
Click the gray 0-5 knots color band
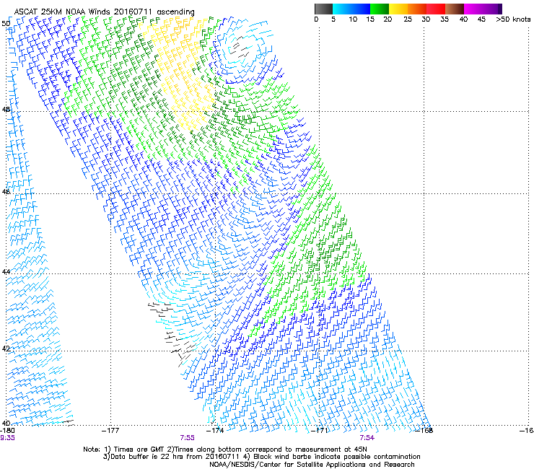pyautogui.click(x=323, y=9)
